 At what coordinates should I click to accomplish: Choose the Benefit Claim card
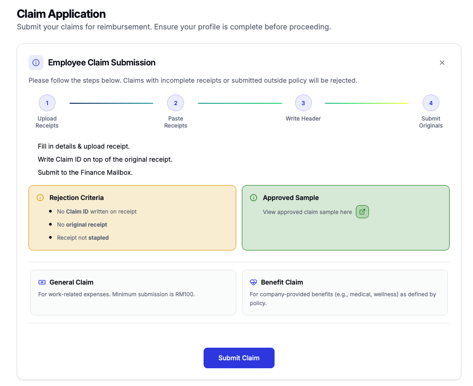[345, 293]
